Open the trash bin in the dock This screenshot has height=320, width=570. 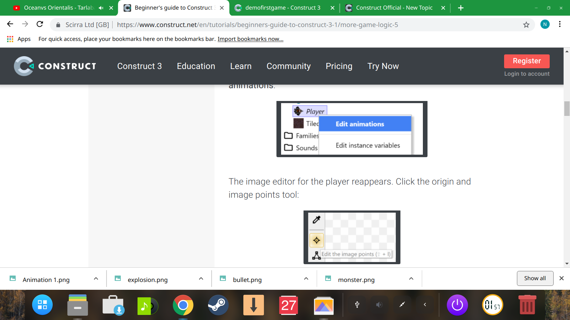pos(527,305)
